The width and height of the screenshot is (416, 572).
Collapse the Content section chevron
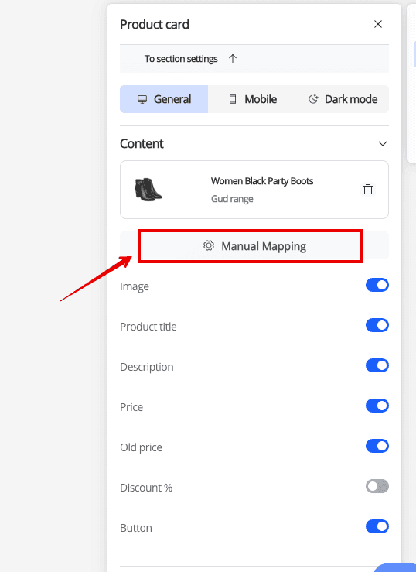click(383, 144)
